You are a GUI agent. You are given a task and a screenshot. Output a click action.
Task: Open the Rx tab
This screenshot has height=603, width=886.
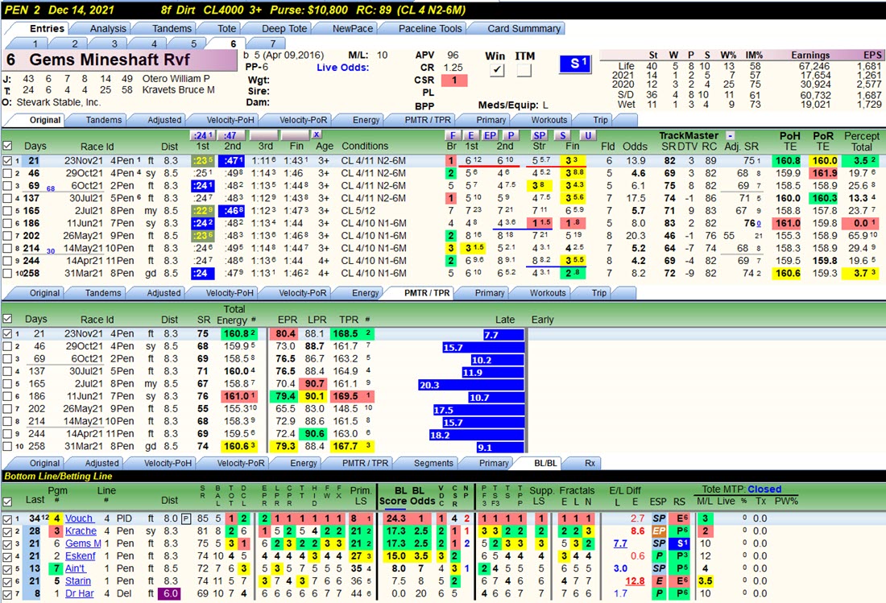(x=590, y=463)
